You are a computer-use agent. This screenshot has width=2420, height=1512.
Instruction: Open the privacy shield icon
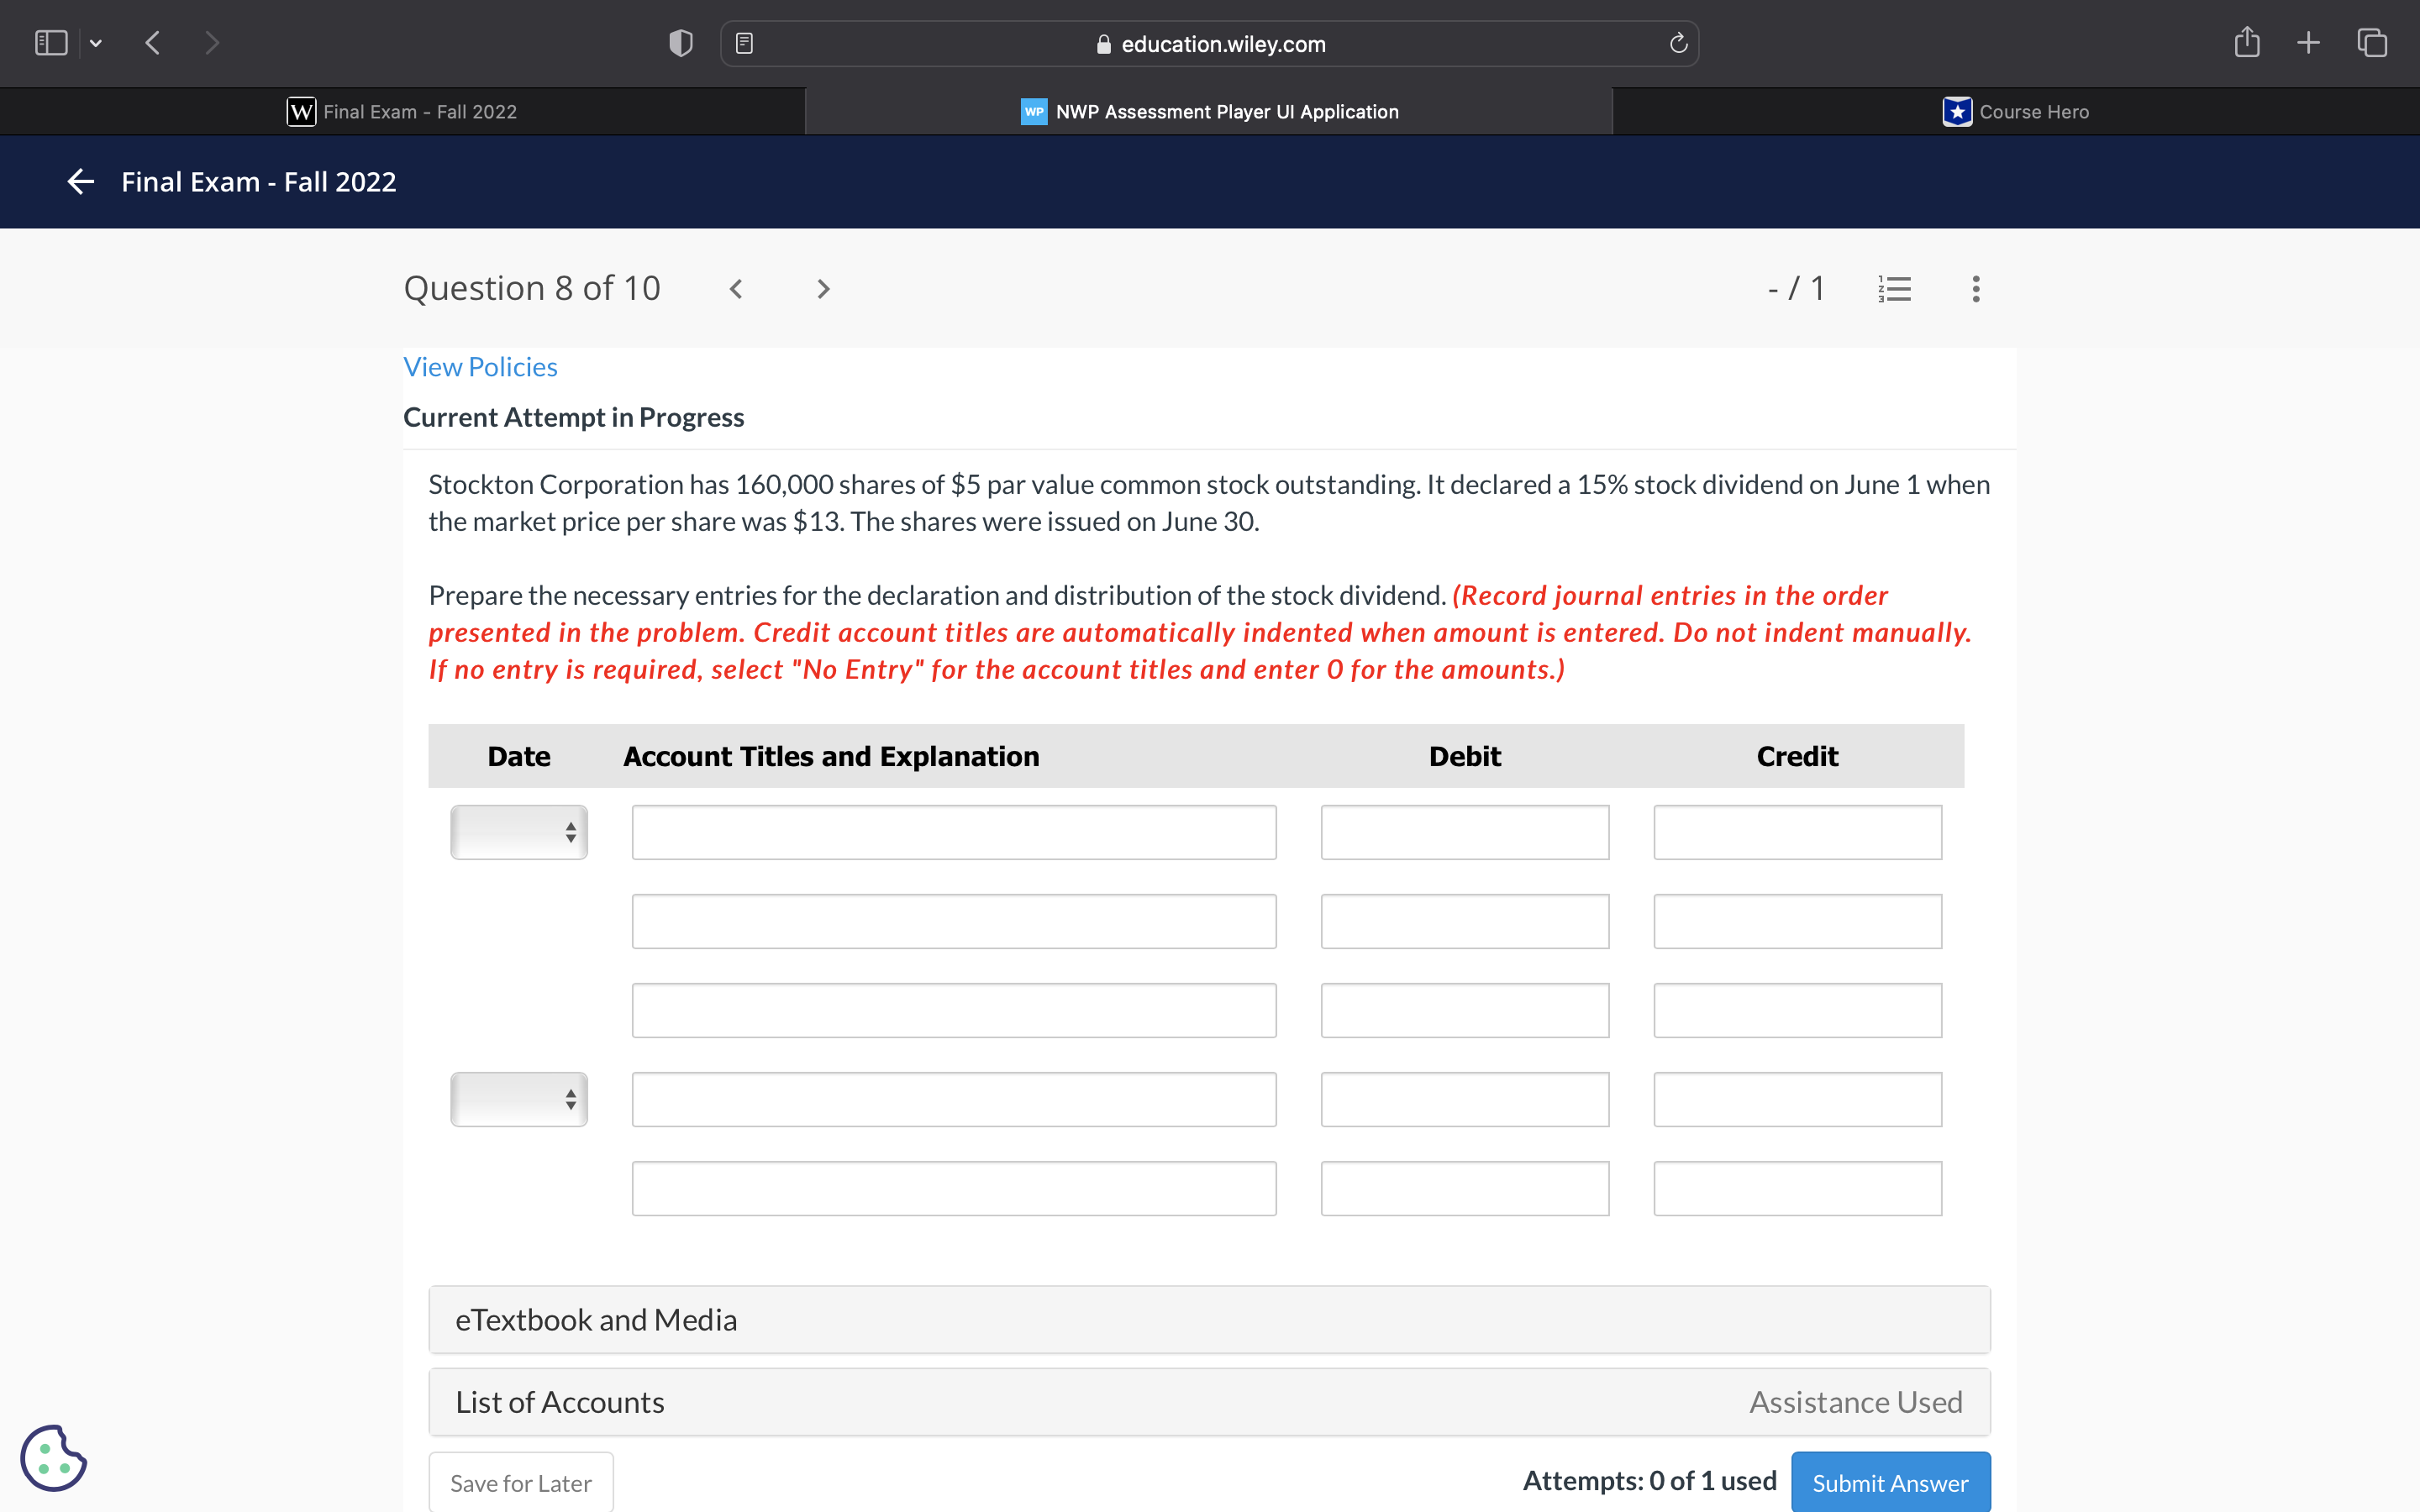tap(680, 43)
